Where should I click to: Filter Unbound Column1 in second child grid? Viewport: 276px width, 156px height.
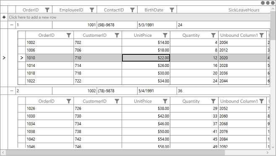click(x=262, y=101)
